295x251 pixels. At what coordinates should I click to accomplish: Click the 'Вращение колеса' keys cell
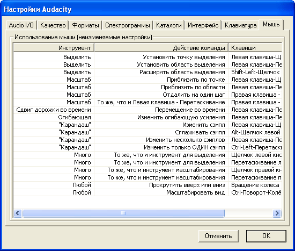(255, 185)
